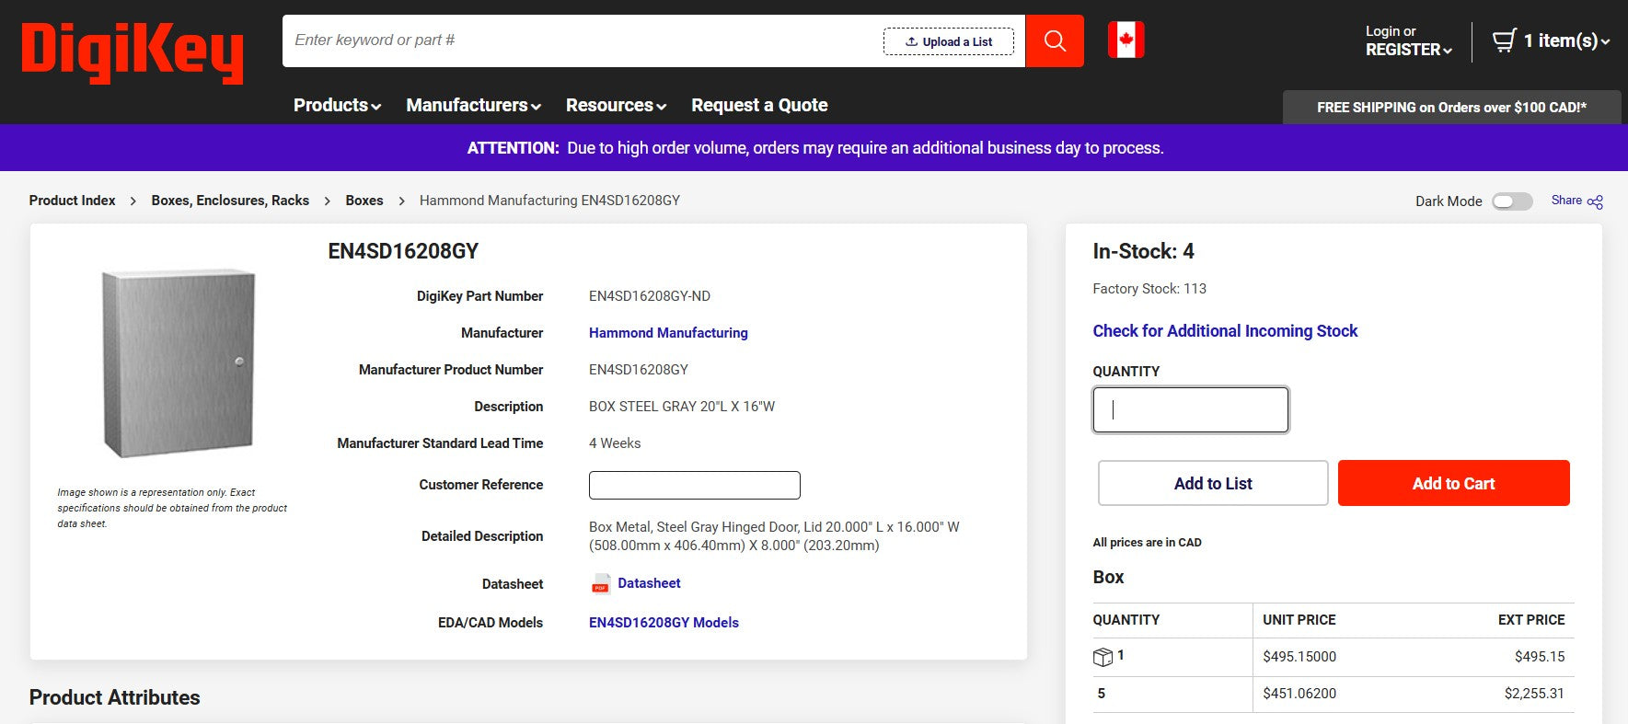Image resolution: width=1628 pixels, height=724 pixels.
Task: Click the In-Stock: 4 heading
Action: point(1143,251)
